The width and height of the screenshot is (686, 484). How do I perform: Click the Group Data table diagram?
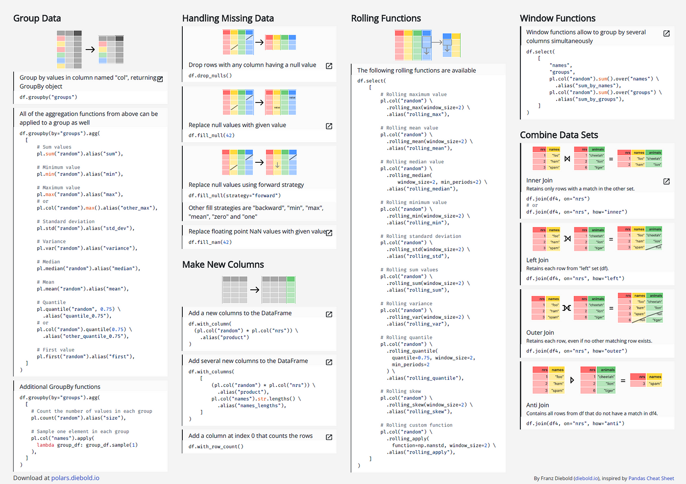(90, 49)
